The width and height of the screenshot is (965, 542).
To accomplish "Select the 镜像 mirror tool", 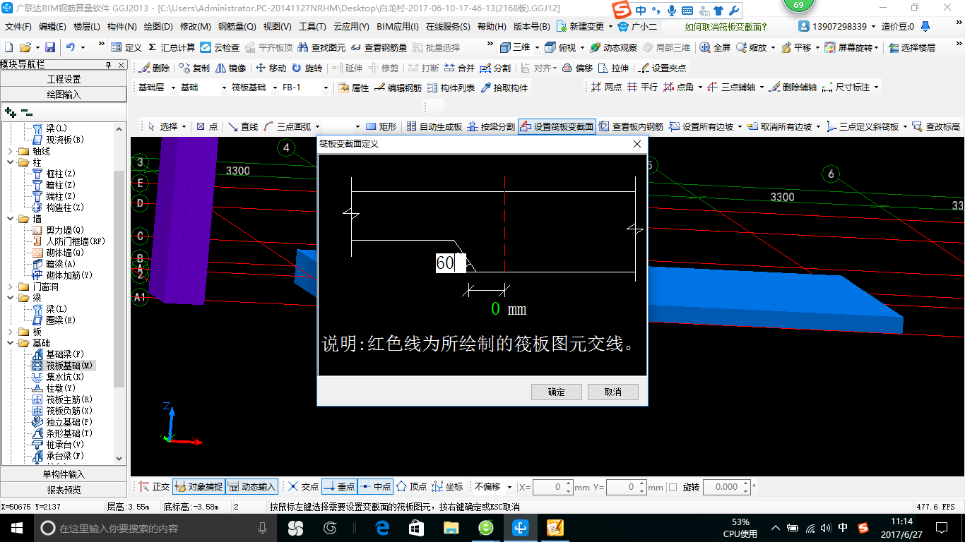I will click(231, 68).
